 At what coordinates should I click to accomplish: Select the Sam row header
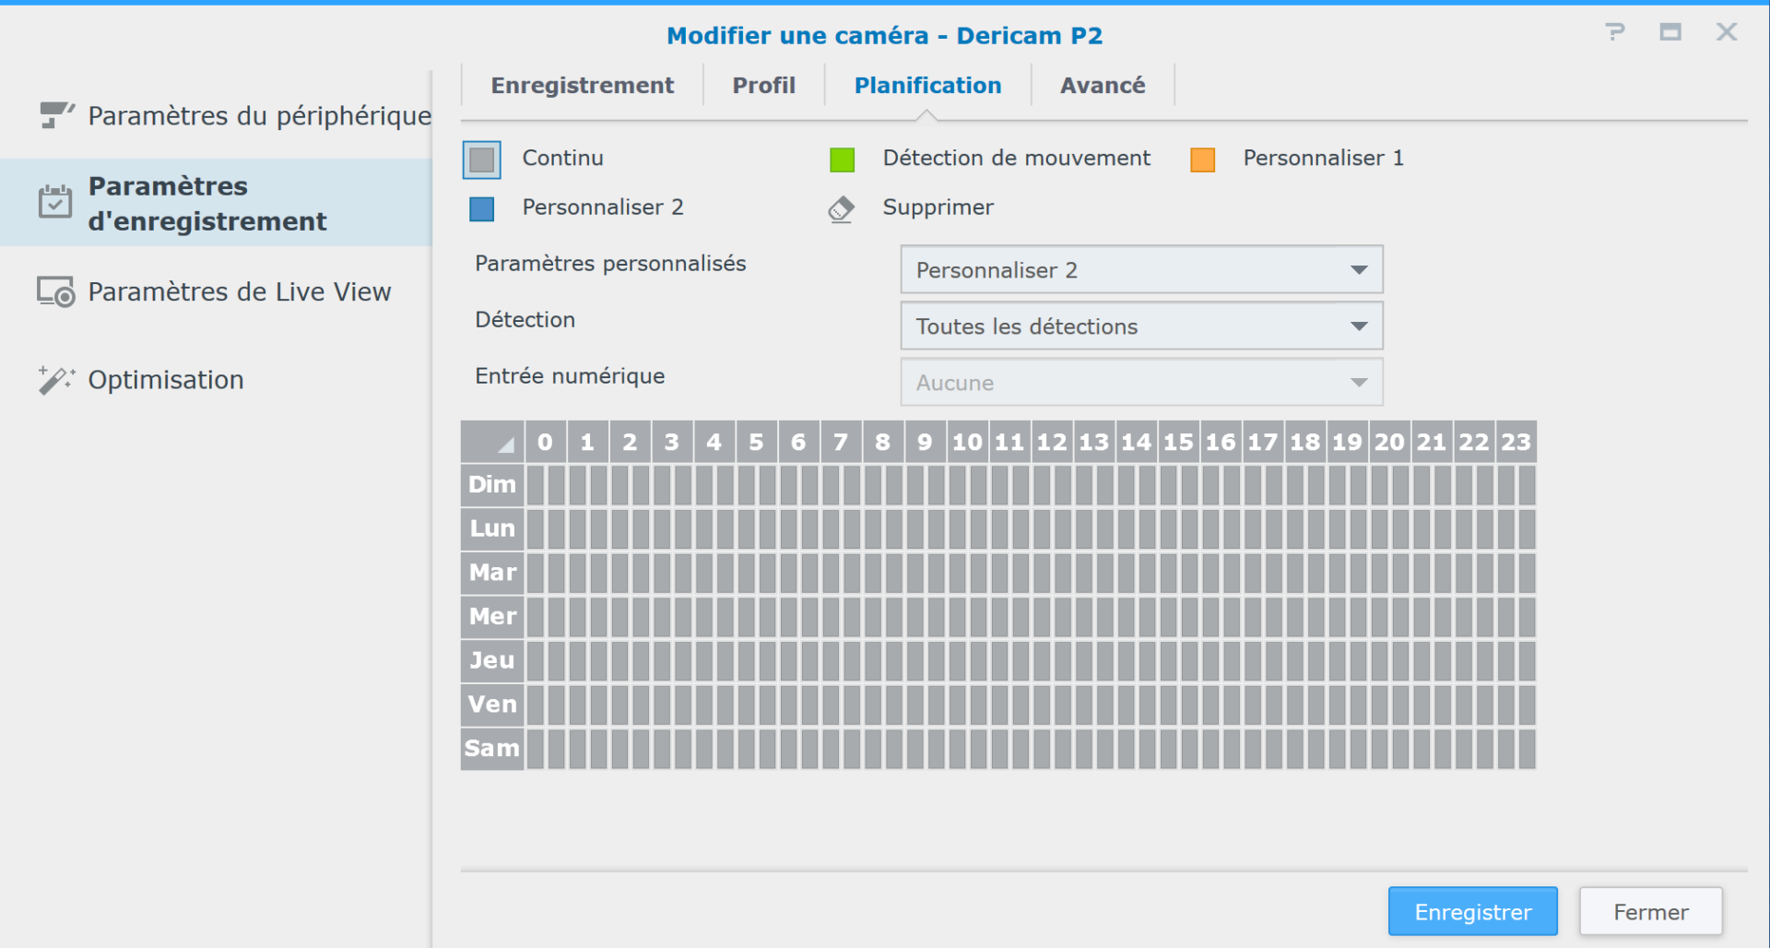click(492, 749)
